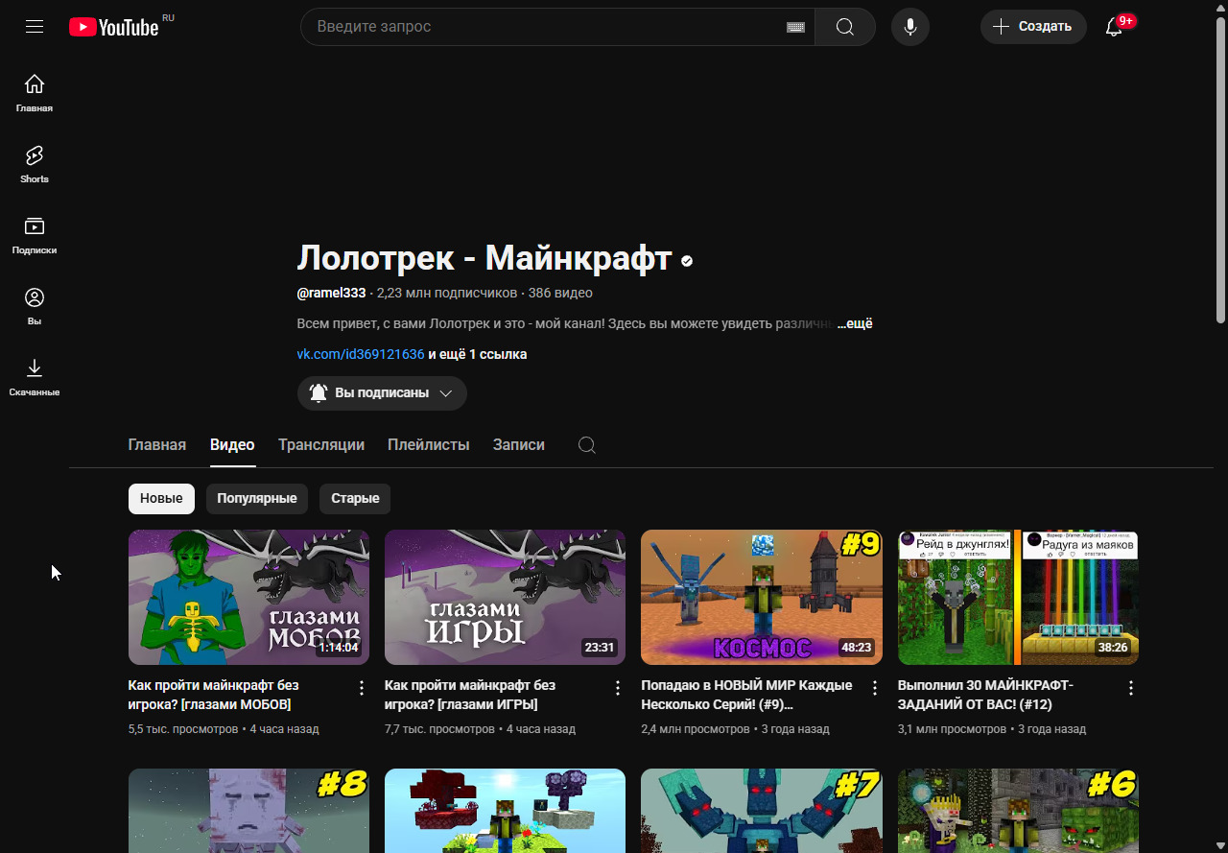The width and height of the screenshot is (1228, 853).
Task: Click the 386 видео count
Action: 560,293
